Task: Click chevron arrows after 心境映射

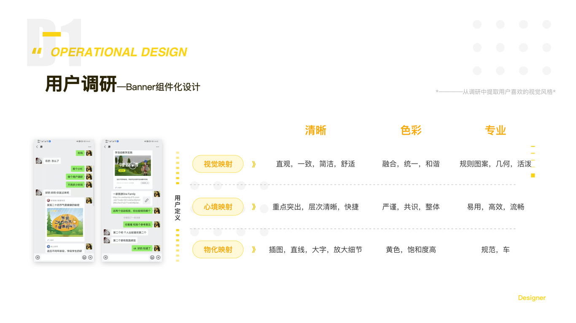Action: [x=254, y=207]
